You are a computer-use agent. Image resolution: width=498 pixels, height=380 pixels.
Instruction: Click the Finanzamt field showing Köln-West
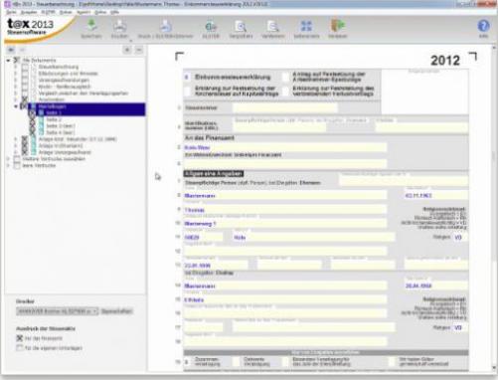pos(285,147)
